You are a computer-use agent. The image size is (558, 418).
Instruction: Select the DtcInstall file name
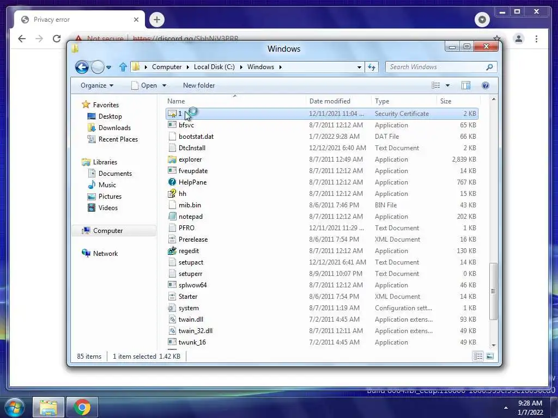click(x=192, y=148)
